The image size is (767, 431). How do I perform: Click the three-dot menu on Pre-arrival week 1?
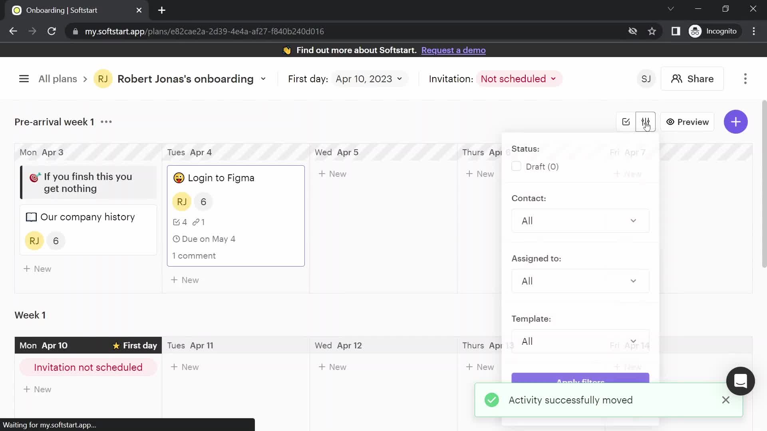106,122
